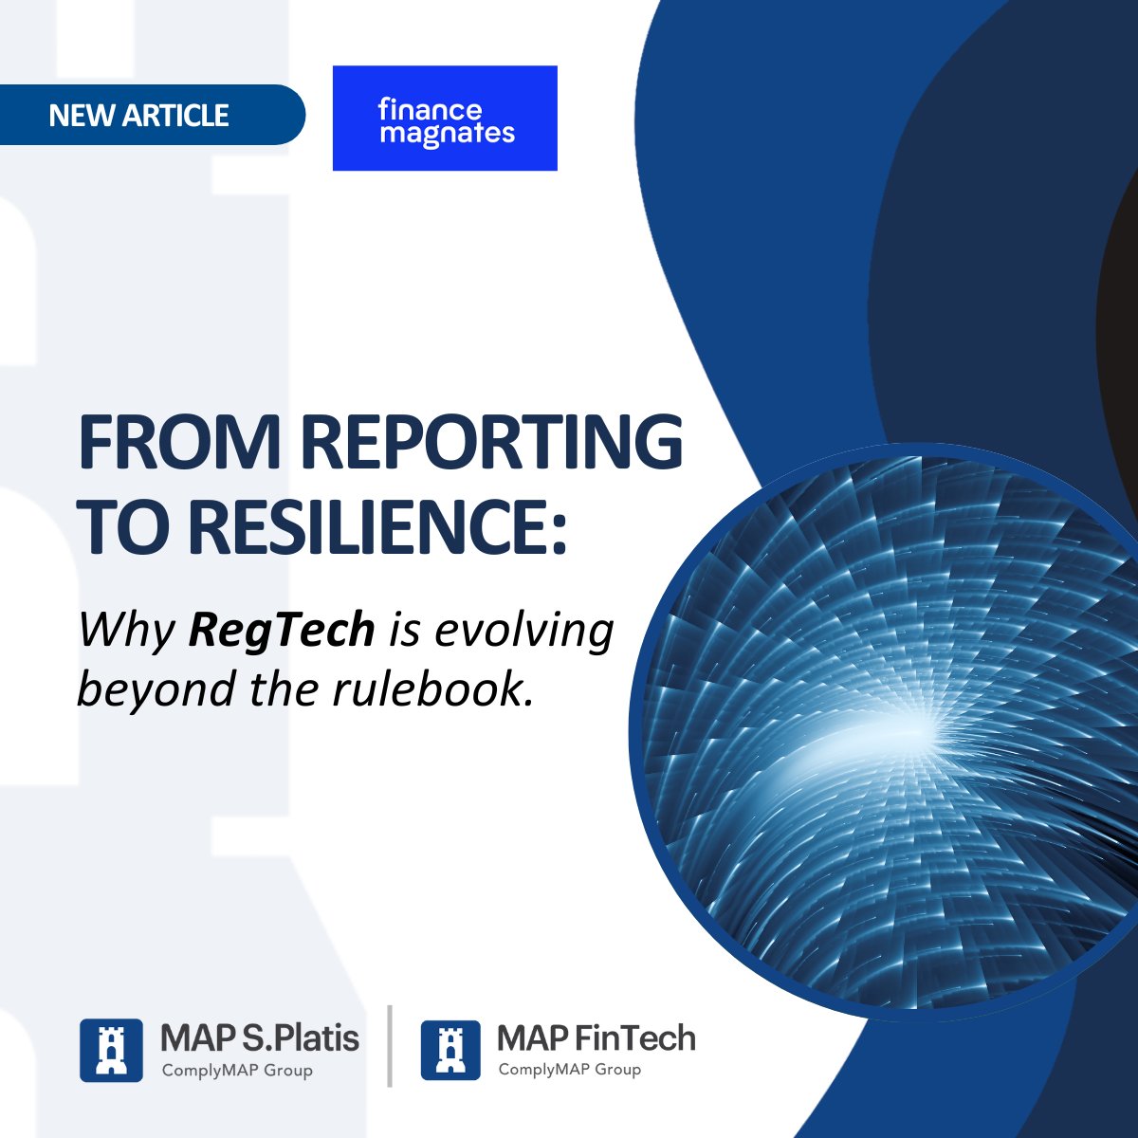The width and height of the screenshot is (1138, 1138).
Task: Toggle the bold RegTech keyword highlight
Action: tap(282, 630)
